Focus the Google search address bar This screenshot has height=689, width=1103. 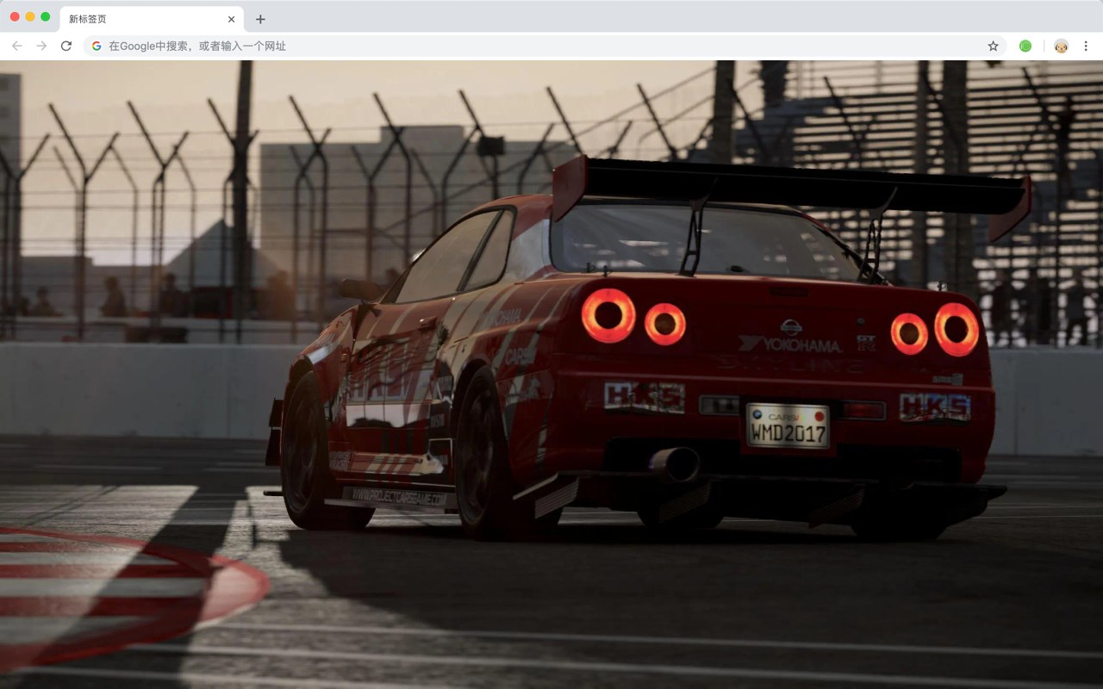545,46
